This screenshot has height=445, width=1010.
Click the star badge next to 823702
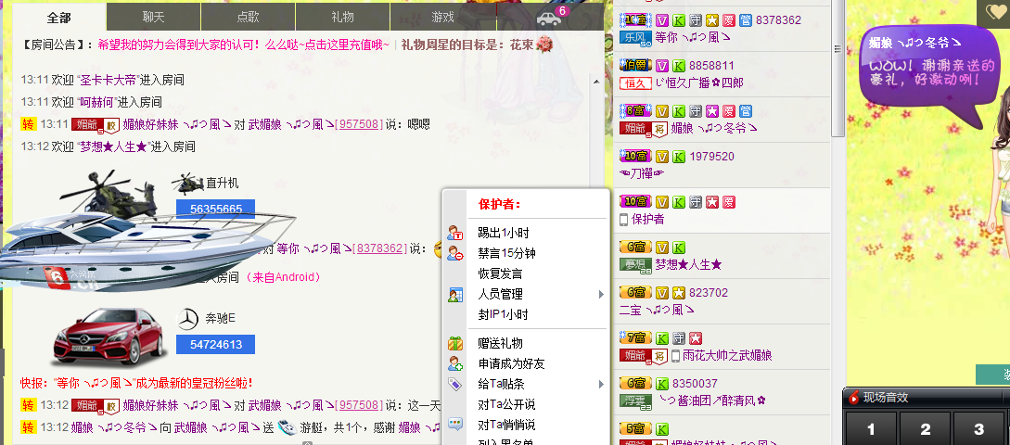[679, 293]
